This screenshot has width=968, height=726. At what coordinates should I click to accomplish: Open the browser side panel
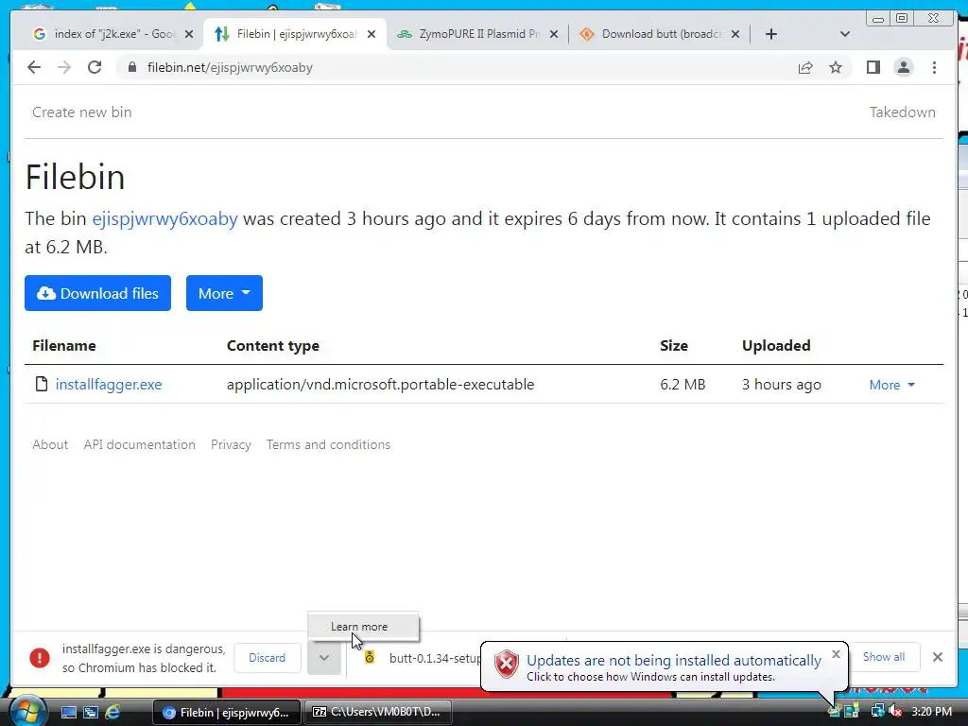[873, 67]
